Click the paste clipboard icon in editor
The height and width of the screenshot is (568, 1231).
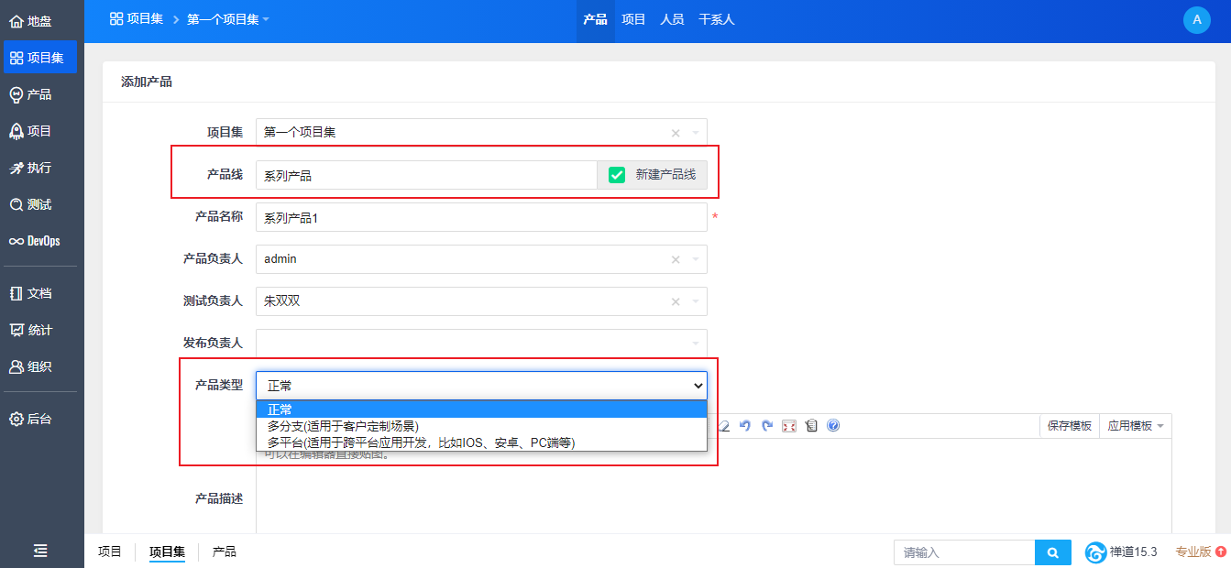pyautogui.click(x=811, y=426)
